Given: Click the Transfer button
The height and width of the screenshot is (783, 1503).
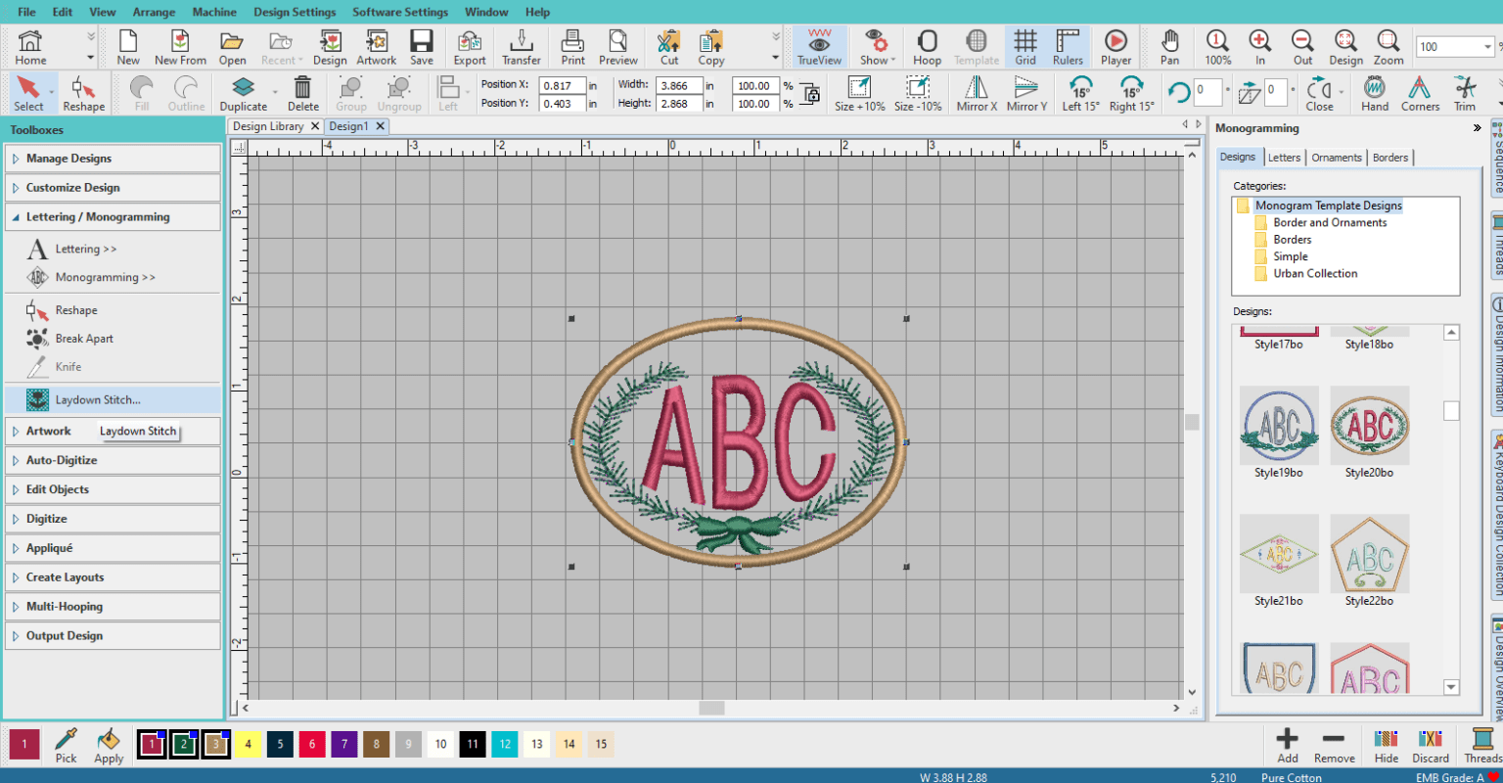Looking at the screenshot, I should coord(521,46).
